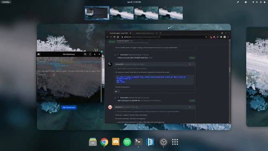Launch Google Chrome from the dock

coord(104,142)
